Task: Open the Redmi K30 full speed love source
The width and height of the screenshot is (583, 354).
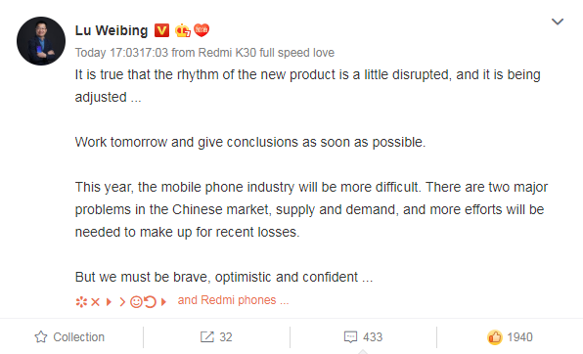Action: click(x=266, y=53)
